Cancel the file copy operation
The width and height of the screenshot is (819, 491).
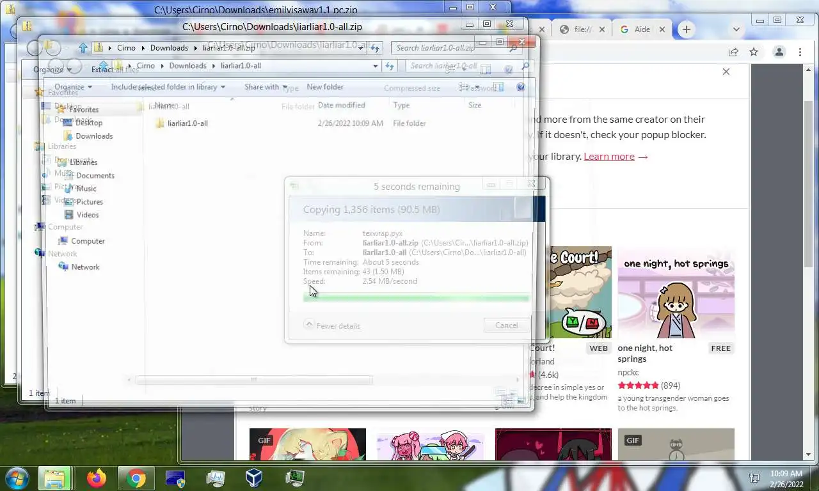506,325
